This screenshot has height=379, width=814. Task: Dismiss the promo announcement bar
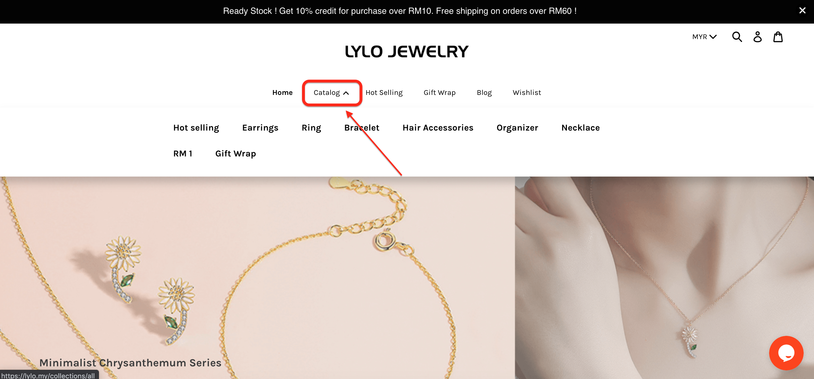pyautogui.click(x=802, y=11)
